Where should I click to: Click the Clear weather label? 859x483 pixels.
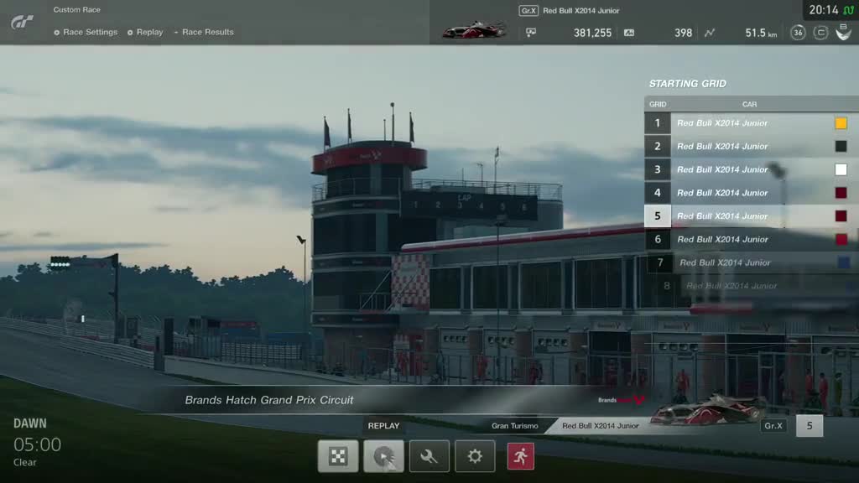click(24, 463)
